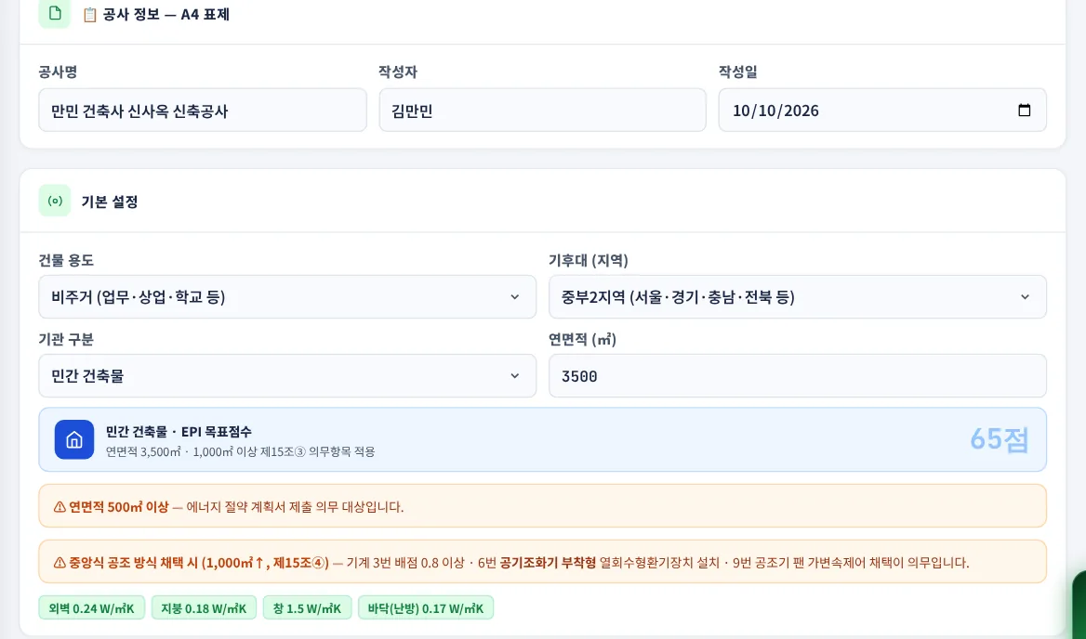Click the 공사명 field label

pyautogui.click(x=58, y=72)
